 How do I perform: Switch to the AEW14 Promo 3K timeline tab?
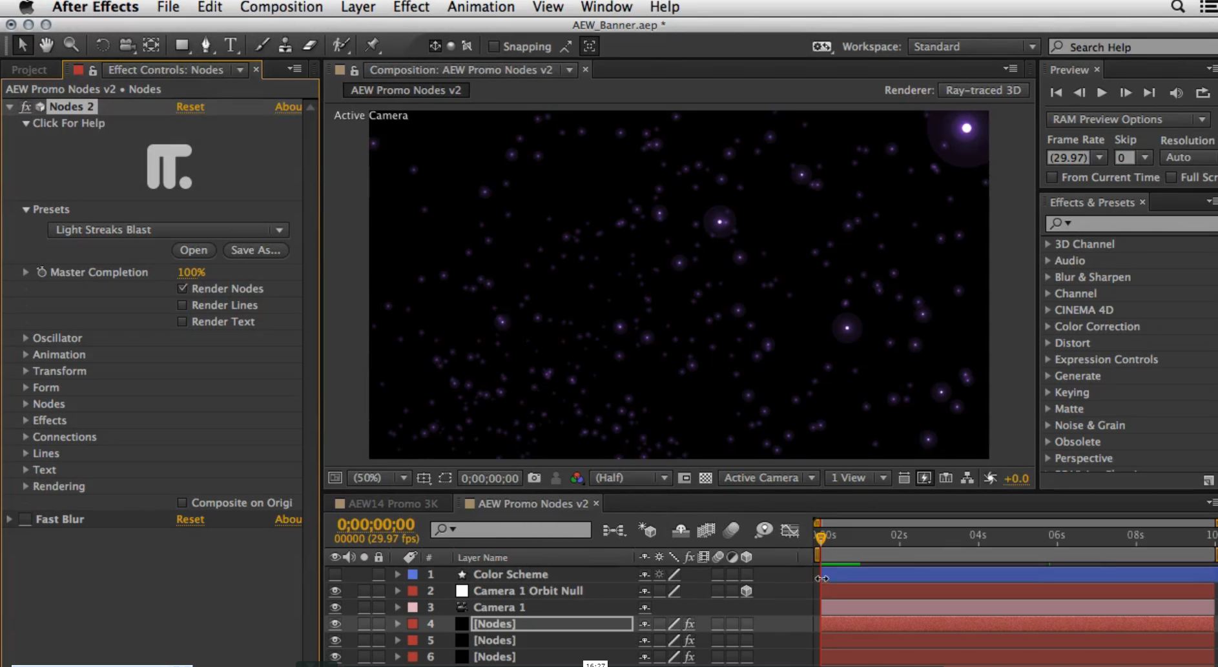click(x=393, y=504)
